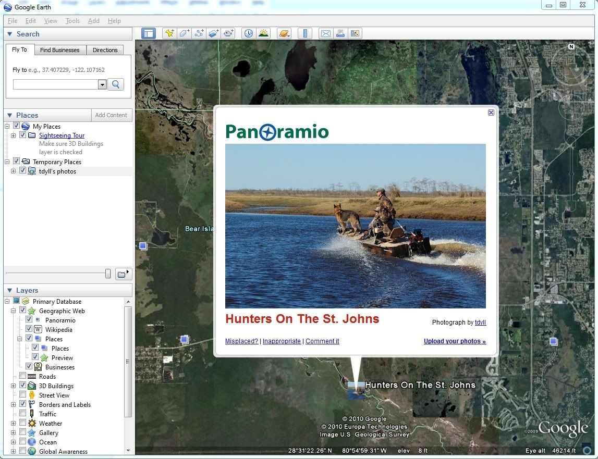Enable the Weather layer checkbox
The width and height of the screenshot is (598, 459).
(x=23, y=423)
